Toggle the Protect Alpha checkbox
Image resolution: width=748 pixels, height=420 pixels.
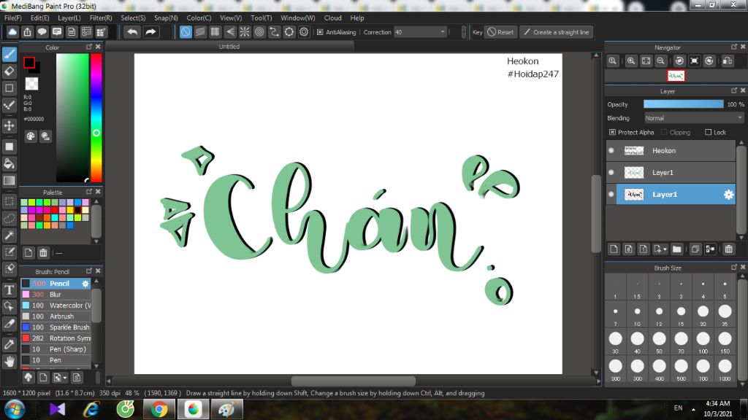(612, 133)
